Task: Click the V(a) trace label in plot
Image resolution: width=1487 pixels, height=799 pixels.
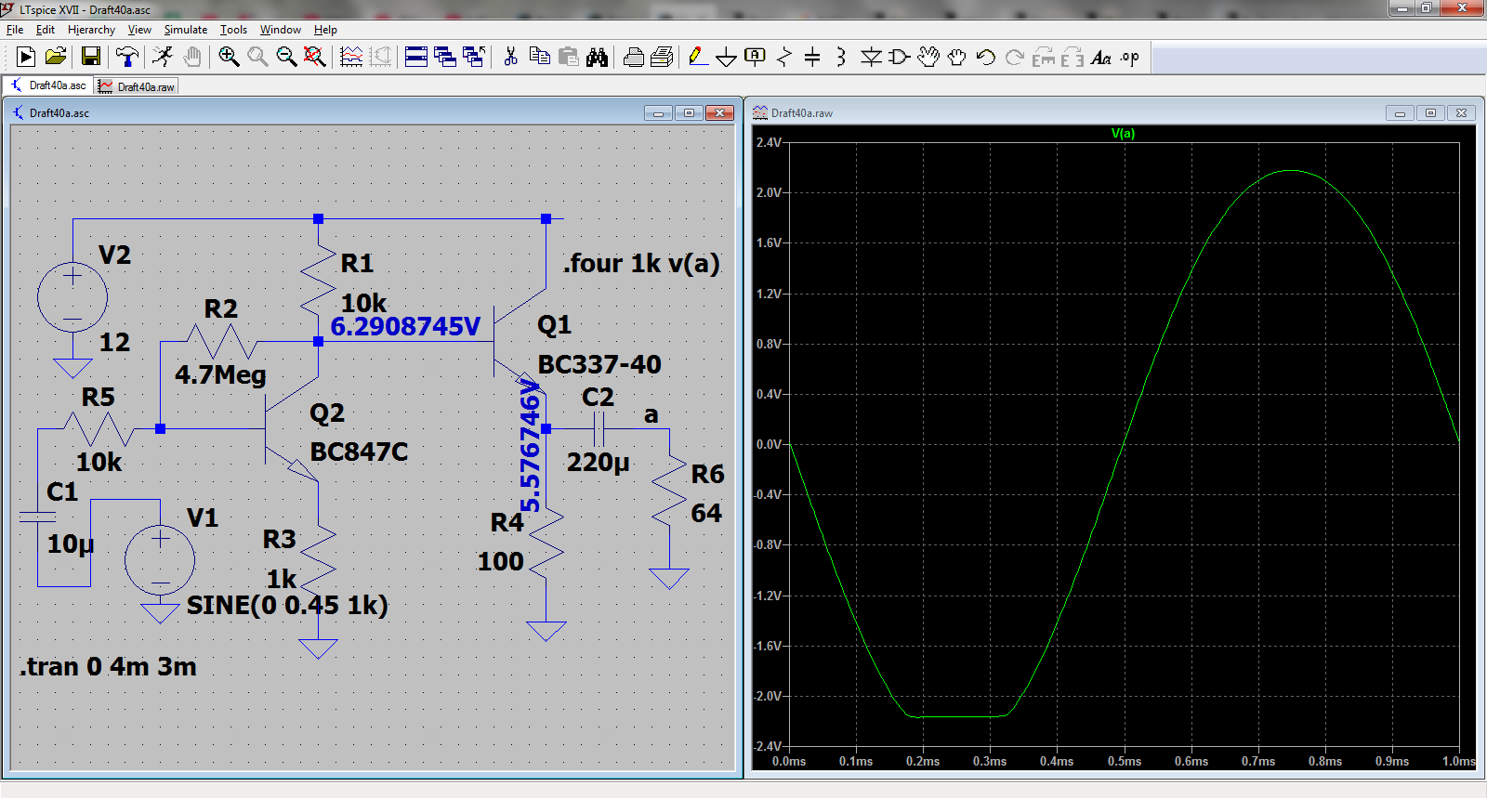Action: point(1123,134)
